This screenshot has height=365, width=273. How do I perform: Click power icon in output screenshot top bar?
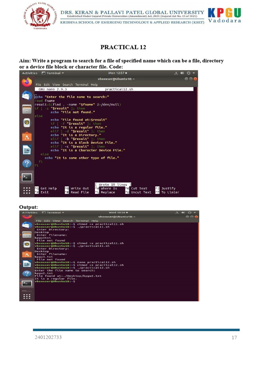tap(189, 212)
